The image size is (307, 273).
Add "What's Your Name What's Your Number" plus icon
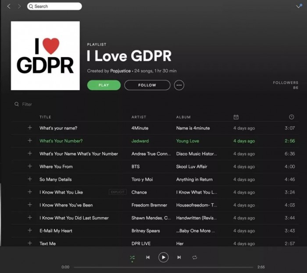(x=30, y=153)
